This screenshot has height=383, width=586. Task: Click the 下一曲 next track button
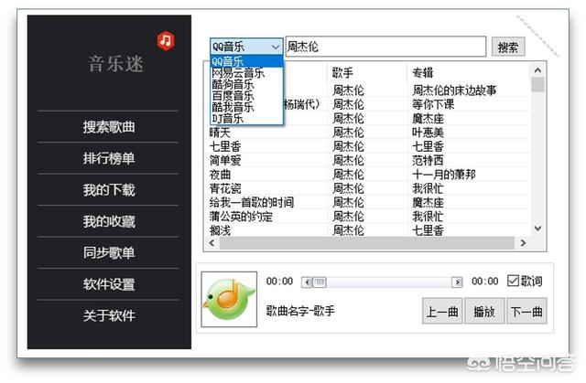(x=526, y=311)
